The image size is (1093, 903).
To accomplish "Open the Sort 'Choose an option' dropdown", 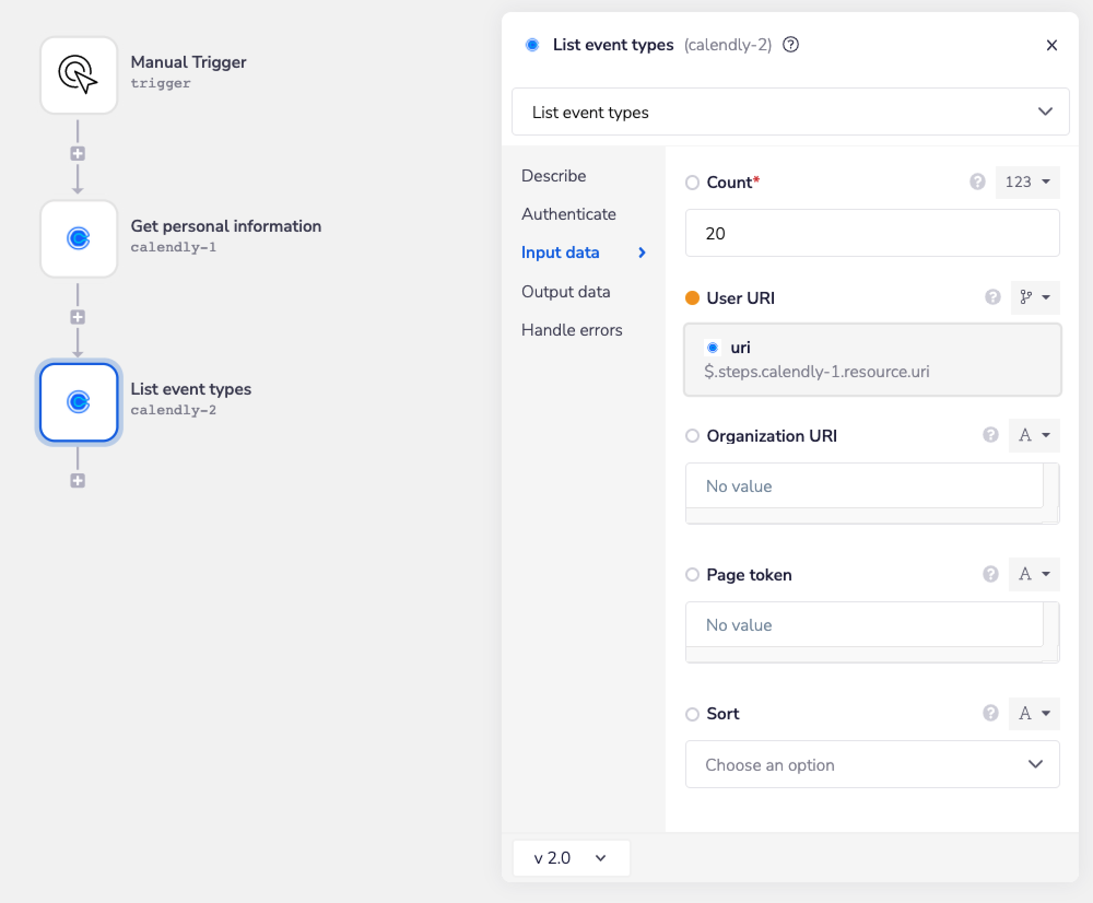I will pos(872,764).
